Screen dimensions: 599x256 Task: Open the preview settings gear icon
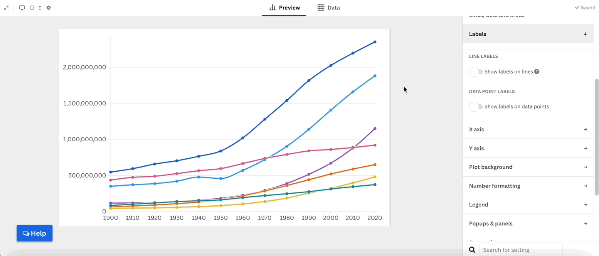tap(49, 8)
